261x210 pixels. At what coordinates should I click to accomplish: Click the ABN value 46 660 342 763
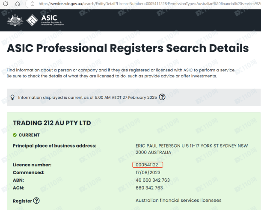(153, 180)
